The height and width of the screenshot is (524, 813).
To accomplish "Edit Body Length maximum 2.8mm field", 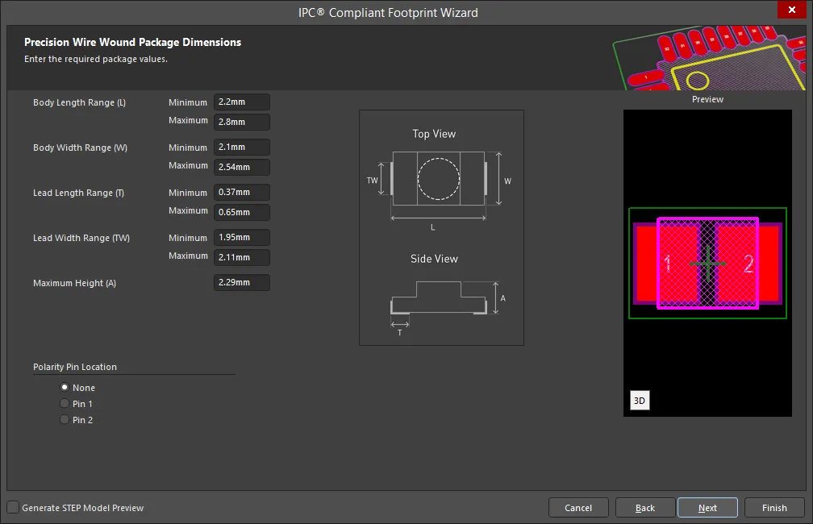I will coord(242,122).
